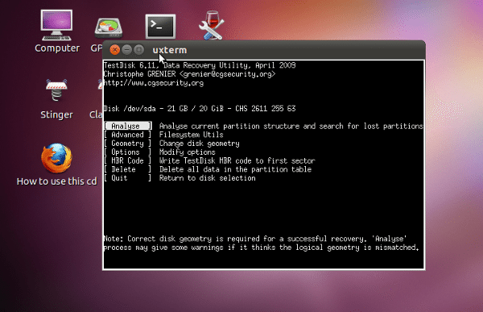
Task: Click 'Return to disk selection' text
Action: click(208, 177)
